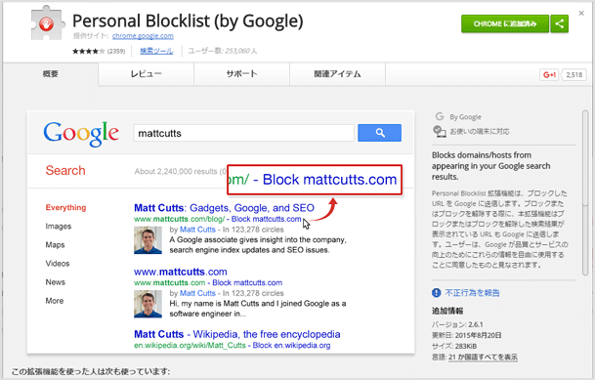Viewport: 595px width, 380px height.
Task: Open the サポート support tab
Action: 241,74
